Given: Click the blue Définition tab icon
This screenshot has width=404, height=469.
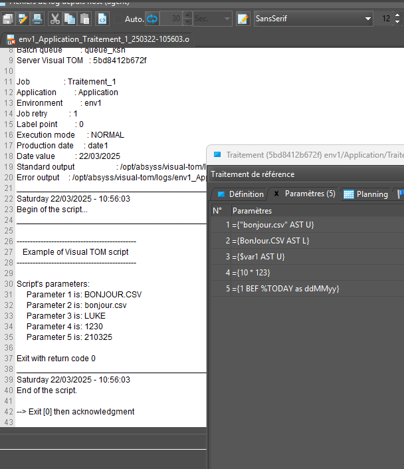Looking at the screenshot, I should pyautogui.click(x=221, y=194).
